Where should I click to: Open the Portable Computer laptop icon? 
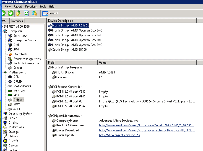10,63
